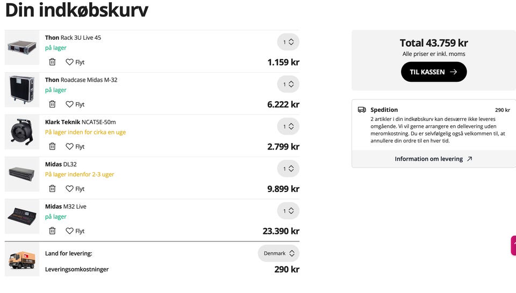Delete Midas DL32 from the cart
Viewport: 516px width, 293px height.
click(52, 189)
